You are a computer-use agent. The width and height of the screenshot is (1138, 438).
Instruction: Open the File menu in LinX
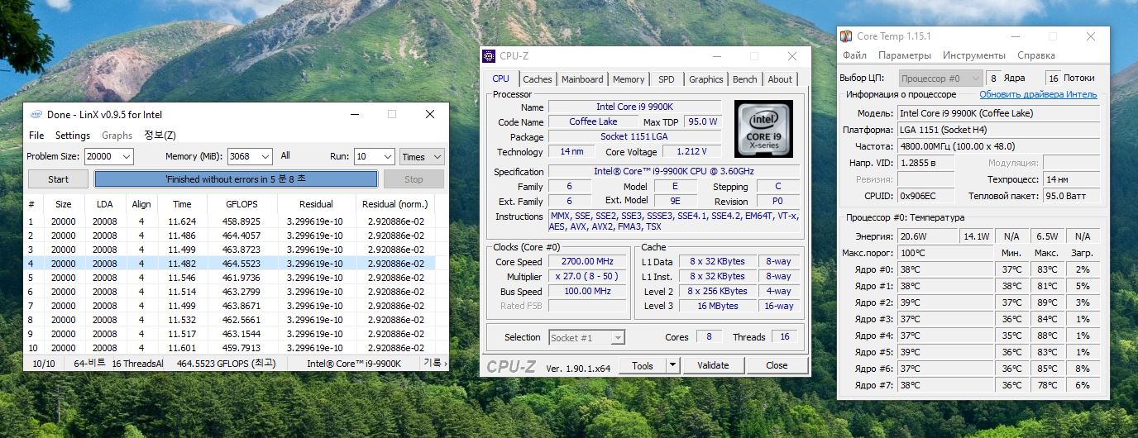point(36,136)
